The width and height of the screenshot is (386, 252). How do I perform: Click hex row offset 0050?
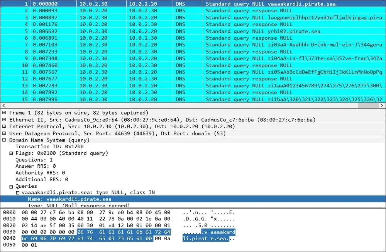[x=9, y=245]
